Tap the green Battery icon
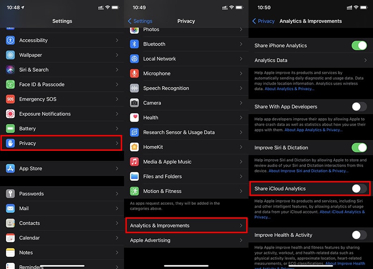Viewport: 373px width, 269px height. (x=10, y=129)
